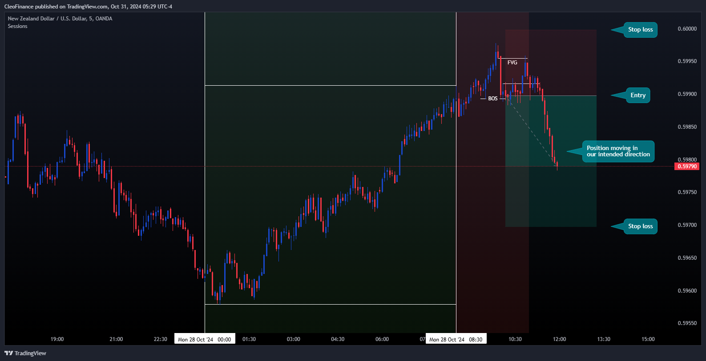Click the 13:30 time axis label

604,339
